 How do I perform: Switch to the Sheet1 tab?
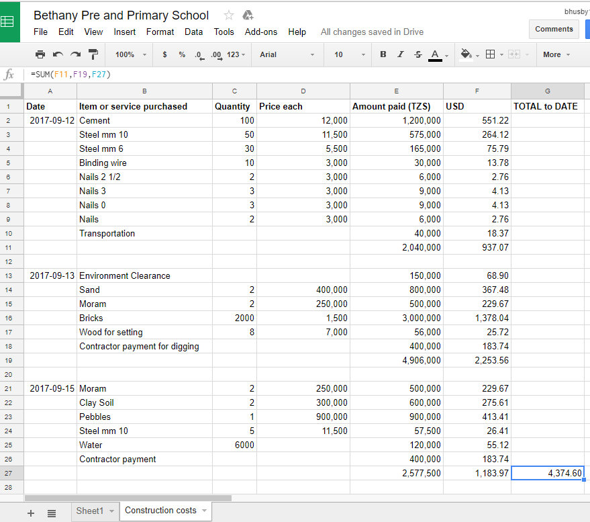pos(89,511)
